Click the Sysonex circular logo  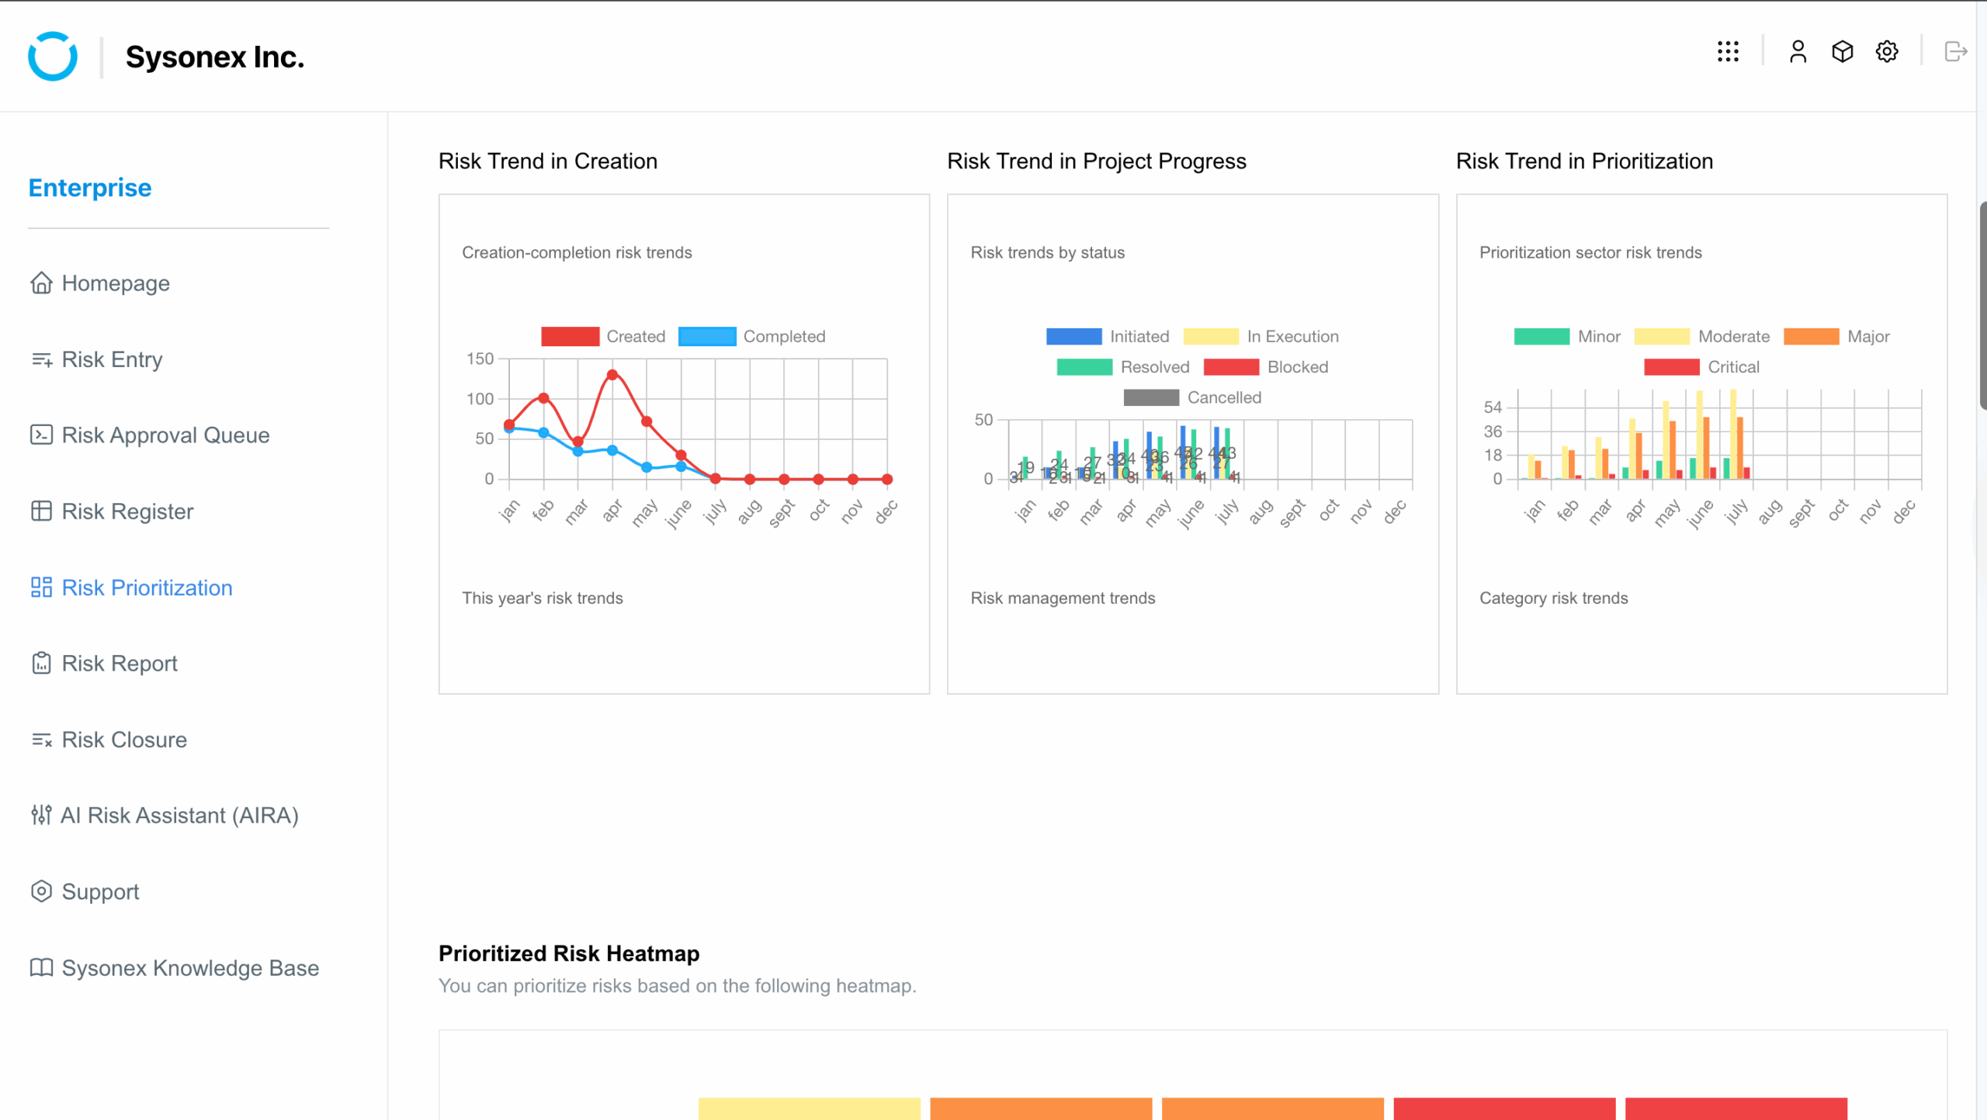[53, 56]
